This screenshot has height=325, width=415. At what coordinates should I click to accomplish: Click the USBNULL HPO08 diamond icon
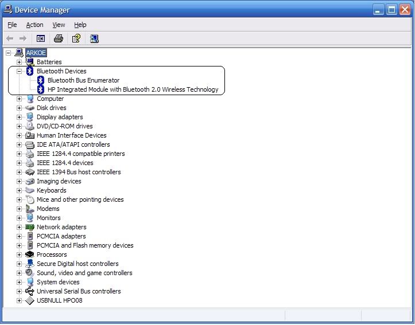30,301
